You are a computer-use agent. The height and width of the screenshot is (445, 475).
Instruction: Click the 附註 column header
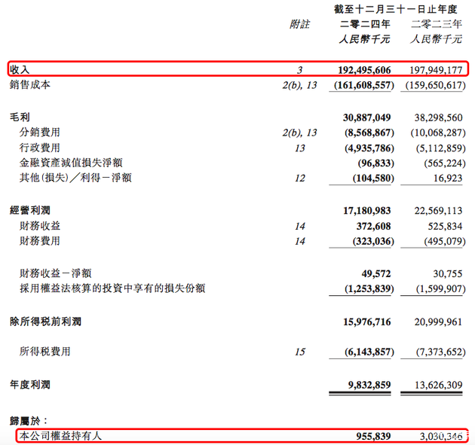pyautogui.click(x=299, y=24)
